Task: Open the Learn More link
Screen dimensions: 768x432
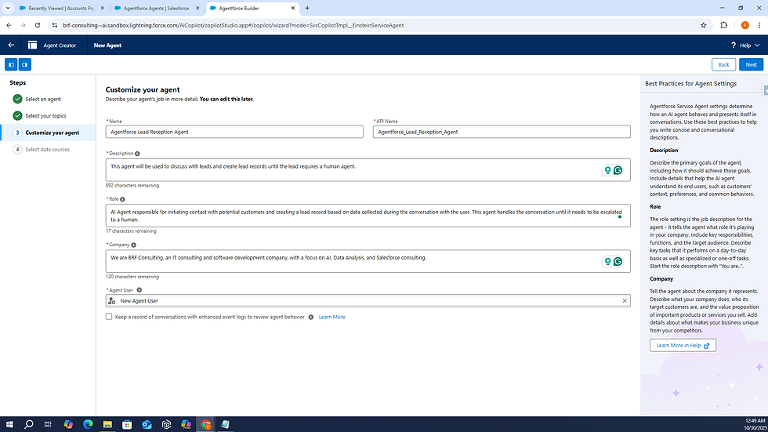Action: tap(332, 317)
